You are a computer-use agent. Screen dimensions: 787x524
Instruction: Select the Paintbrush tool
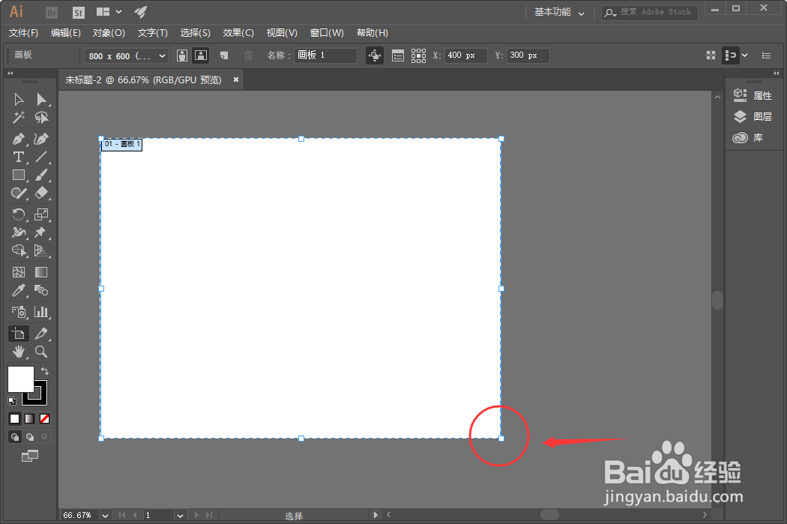(x=41, y=175)
